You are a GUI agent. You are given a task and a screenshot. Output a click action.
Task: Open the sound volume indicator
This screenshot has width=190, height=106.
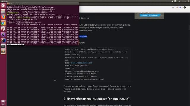click(179, 1)
